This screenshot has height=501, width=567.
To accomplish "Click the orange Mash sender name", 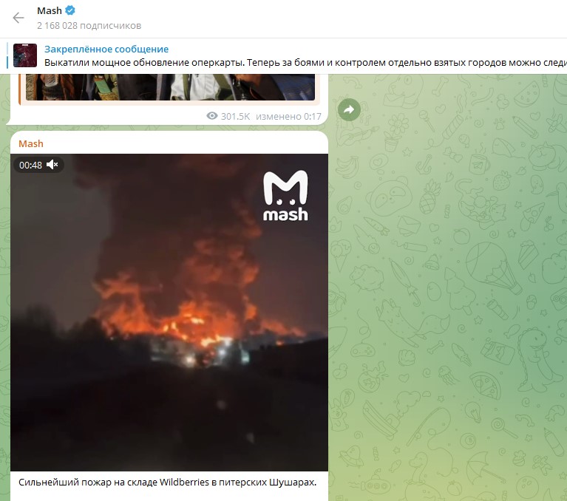I will (31, 143).
